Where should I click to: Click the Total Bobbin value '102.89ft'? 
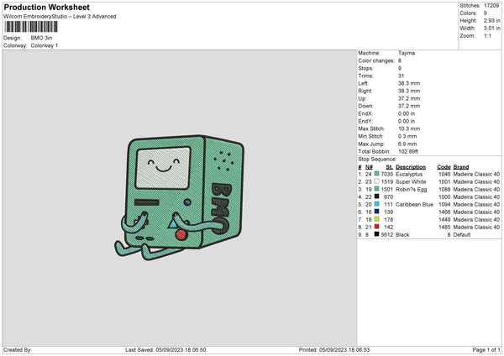(x=408, y=151)
